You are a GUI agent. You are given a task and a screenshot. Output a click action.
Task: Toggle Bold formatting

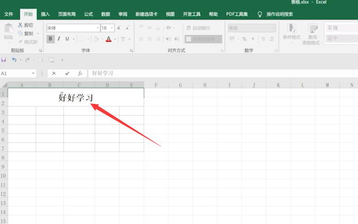click(x=51, y=39)
